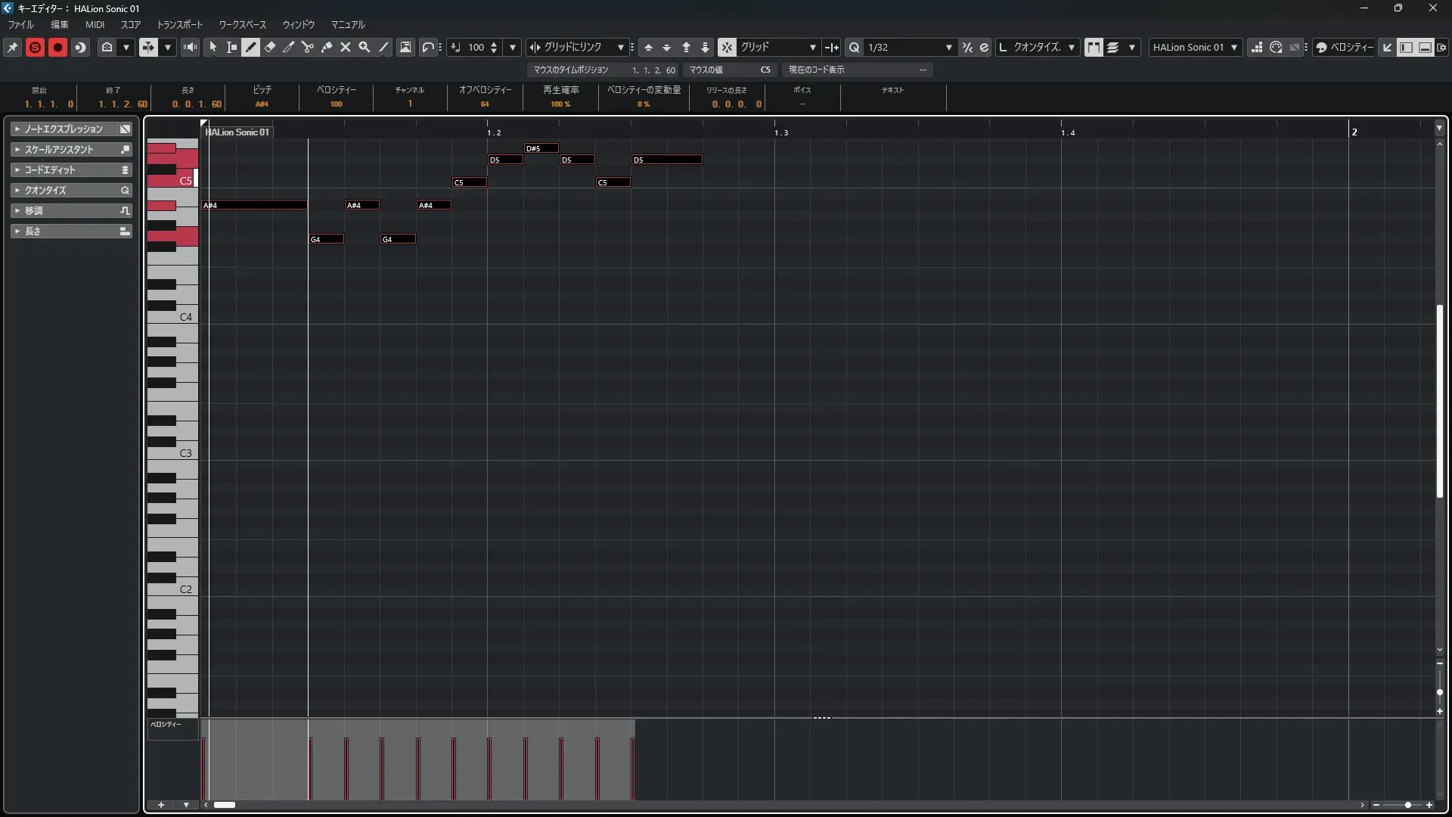Viewport: 1452px width, 817px height.
Task: Click the Trim tool icon
Action: [289, 47]
